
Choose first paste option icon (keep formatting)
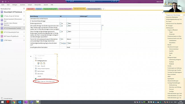tap(39, 63)
